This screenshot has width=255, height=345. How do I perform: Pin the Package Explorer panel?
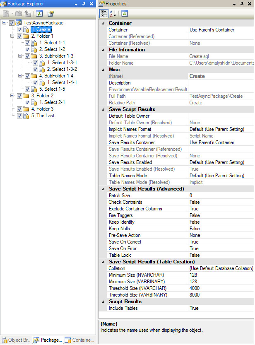tap(84, 4)
